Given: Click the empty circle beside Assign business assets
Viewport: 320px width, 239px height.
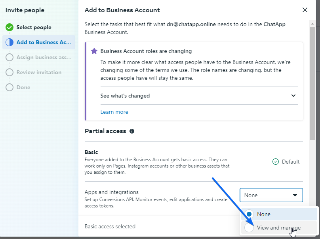Looking at the screenshot, I should click(10, 57).
